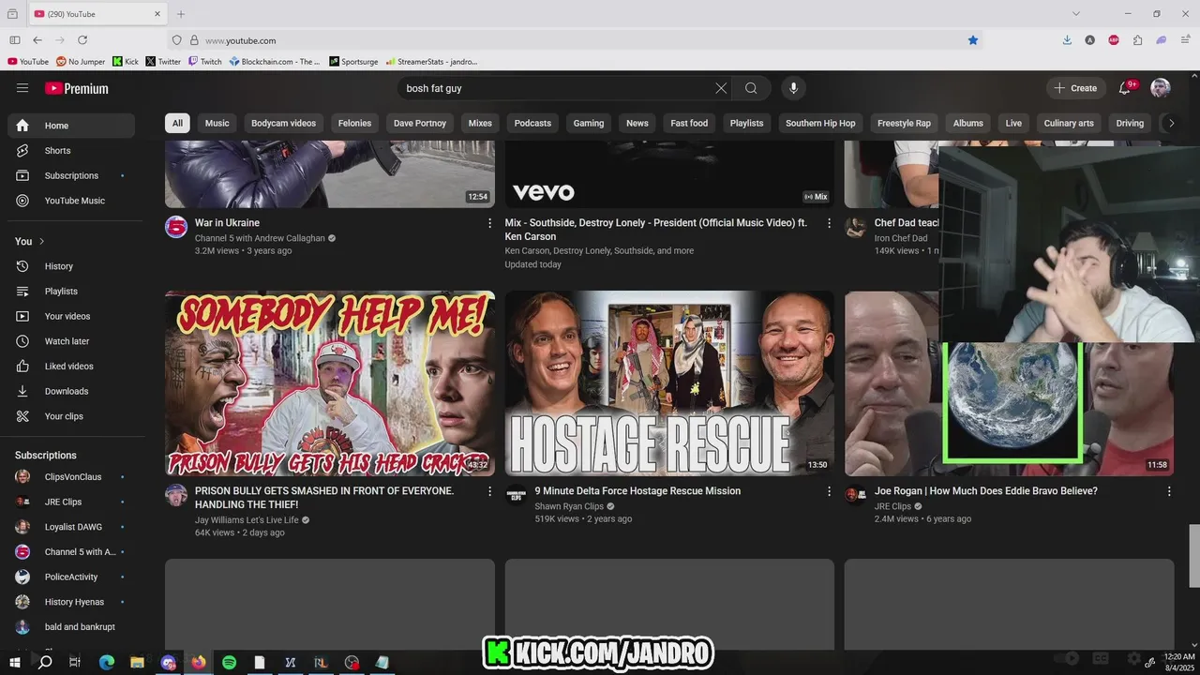Open File Explorer from the taskbar
Viewport: 1200px width, 675px height.
pyautogui.click(x=137, y=662)
